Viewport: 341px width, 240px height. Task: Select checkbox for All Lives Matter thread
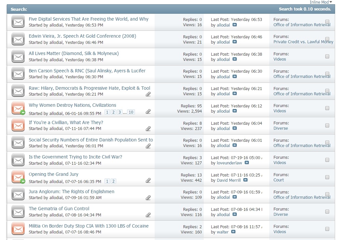[x=327, y=56]
